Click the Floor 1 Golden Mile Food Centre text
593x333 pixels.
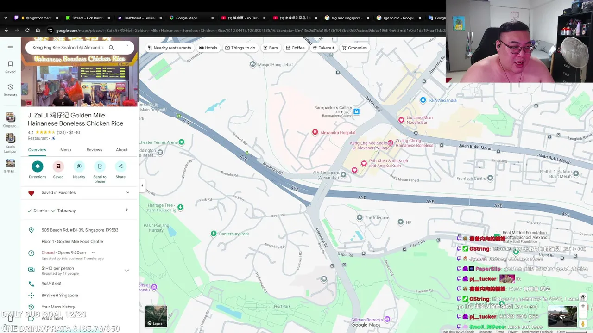tap(72, 242)
